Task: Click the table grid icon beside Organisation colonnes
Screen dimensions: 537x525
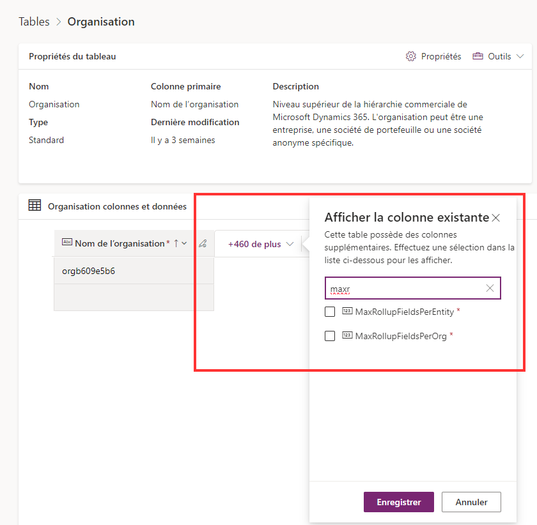Action: [35, 206]
